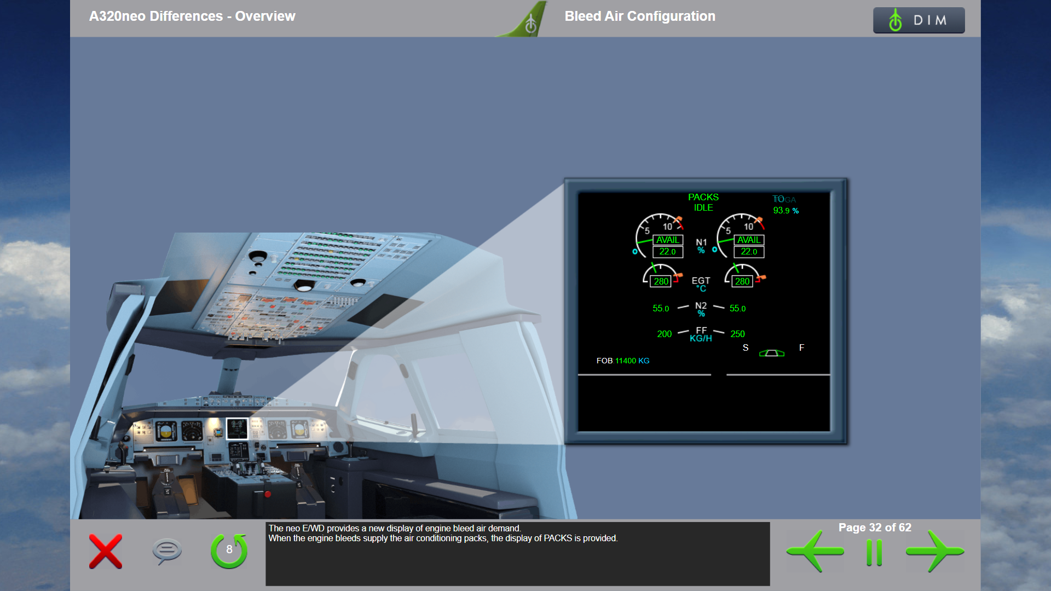Pause the lesson playback
The height and width of the screenshot is (591, 1051).
(x=874, y=553)
